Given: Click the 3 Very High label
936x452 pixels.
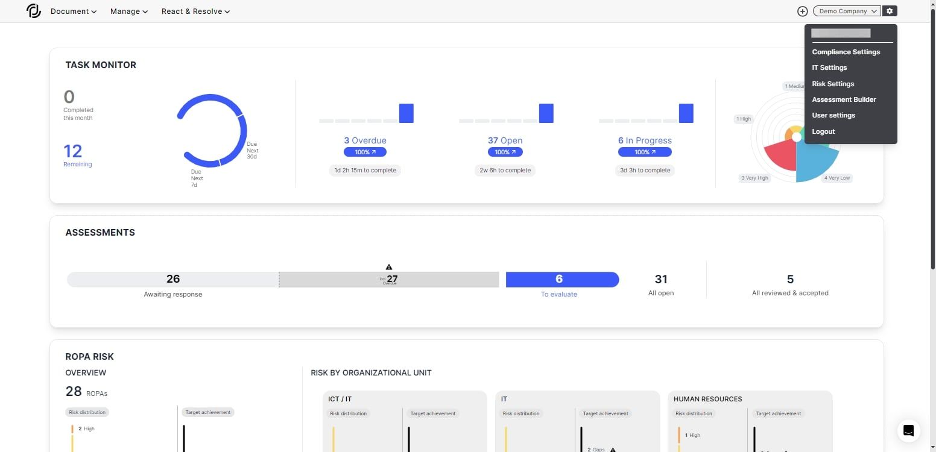Looking at the screenshot, I should click(754, 178).
